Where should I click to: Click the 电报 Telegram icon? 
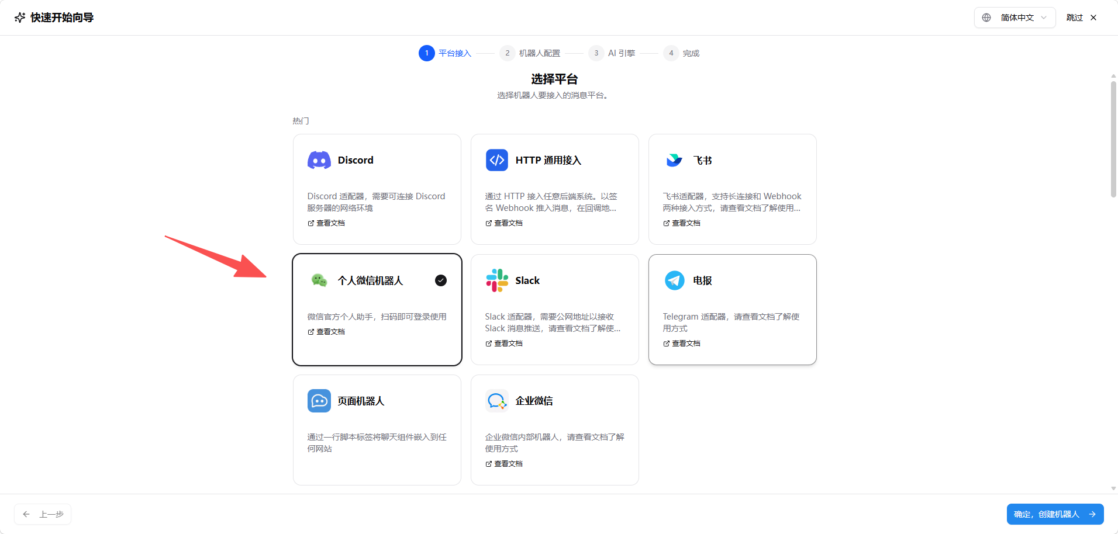(675, 280)
